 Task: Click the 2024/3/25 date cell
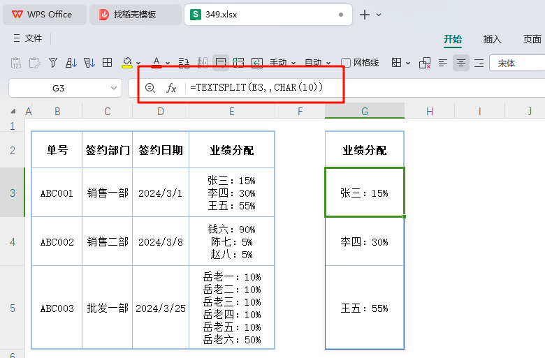[161, 308]
